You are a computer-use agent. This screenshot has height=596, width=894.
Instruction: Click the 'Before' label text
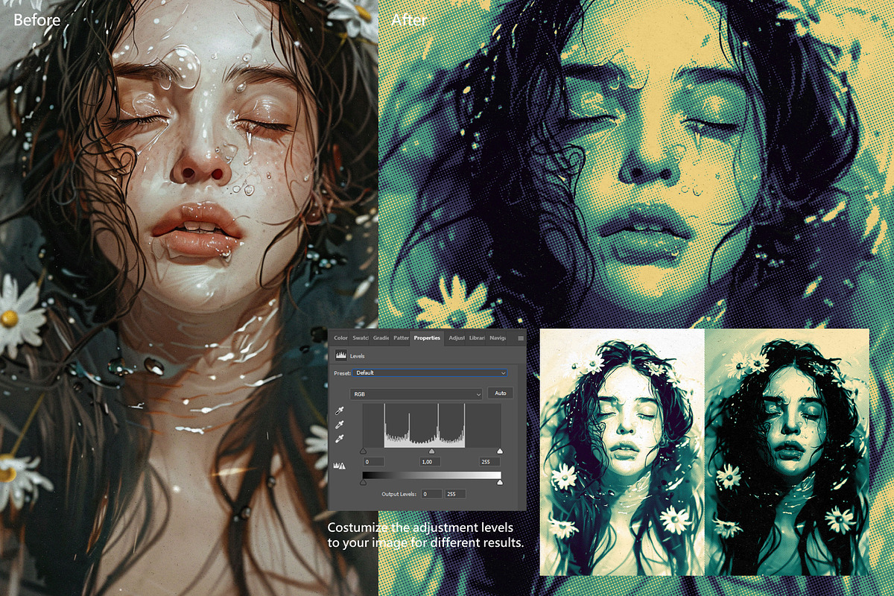pyautogui.click(x=37, y=19)
